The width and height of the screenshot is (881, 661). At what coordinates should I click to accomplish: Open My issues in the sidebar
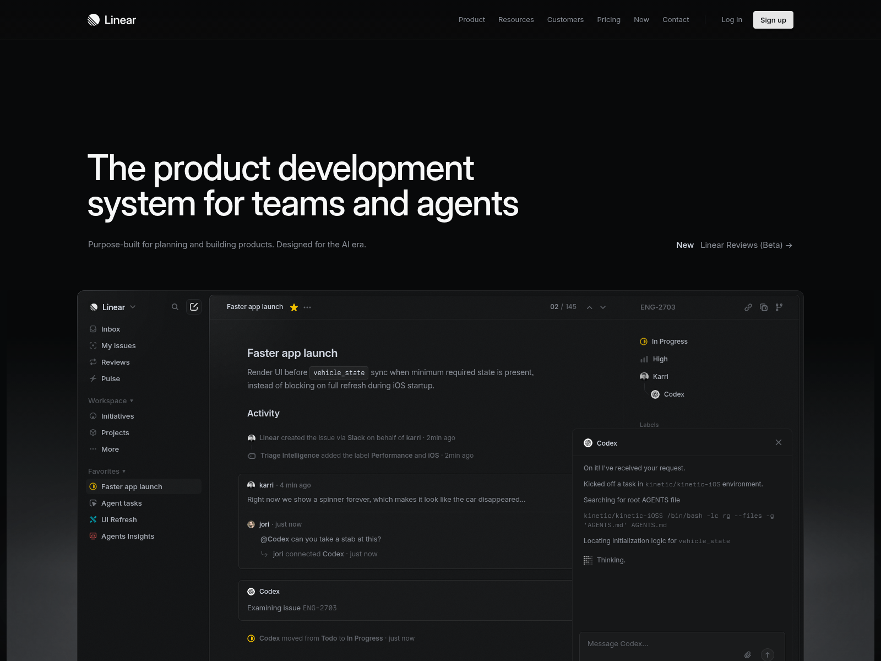point(145,345)
